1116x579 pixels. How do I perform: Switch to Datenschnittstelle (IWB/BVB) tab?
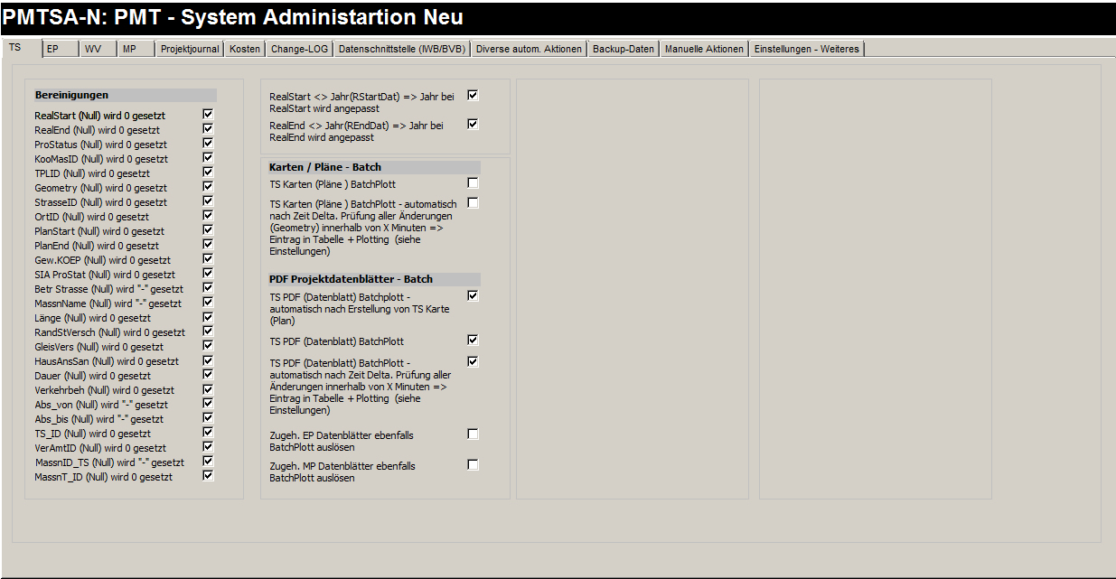(401, 49)
